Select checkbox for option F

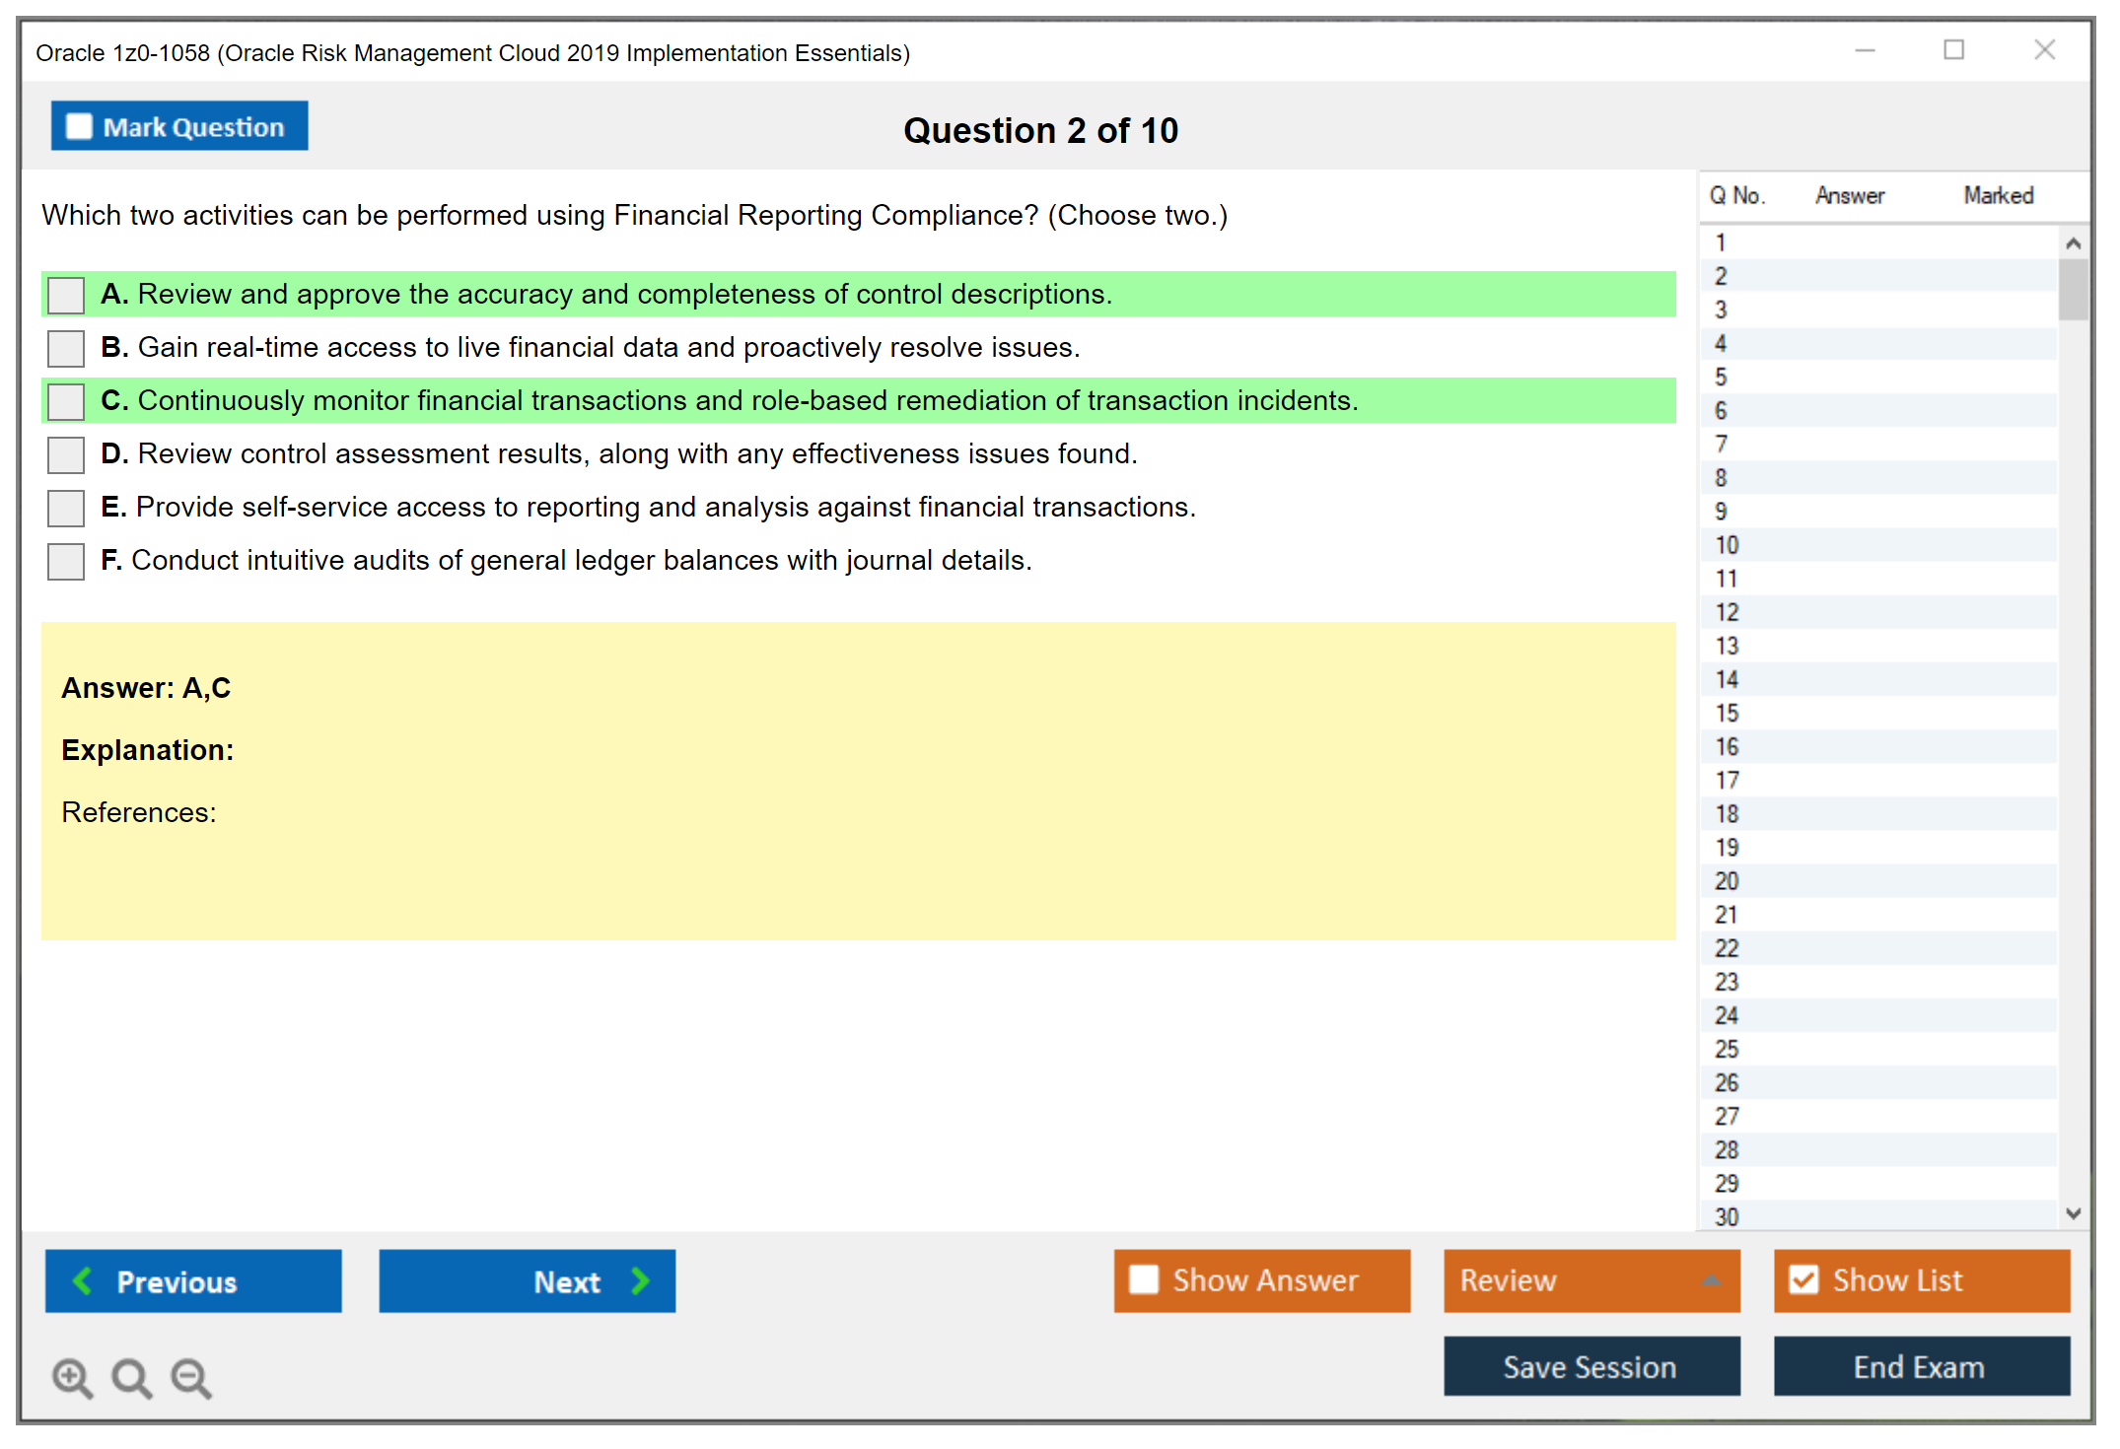[x=66, y=561]
